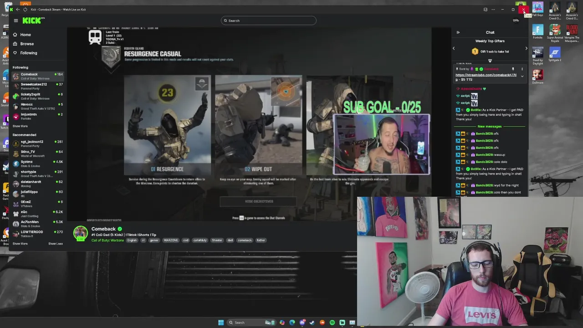583x328 pixels.
Task: Open Syztmz's recommended channel
Action: coord(38,164)
